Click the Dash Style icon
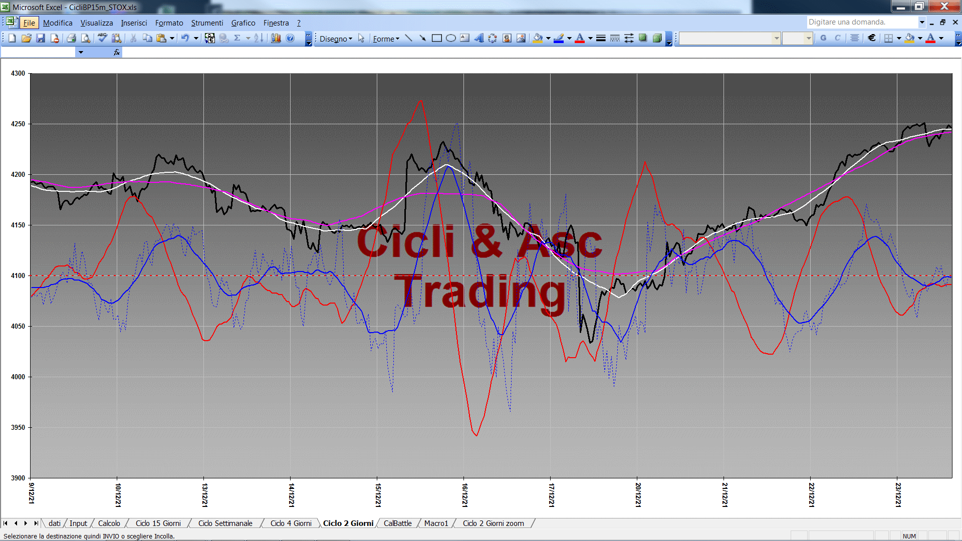Screen dimensions: 962x541 pos(615,38)
